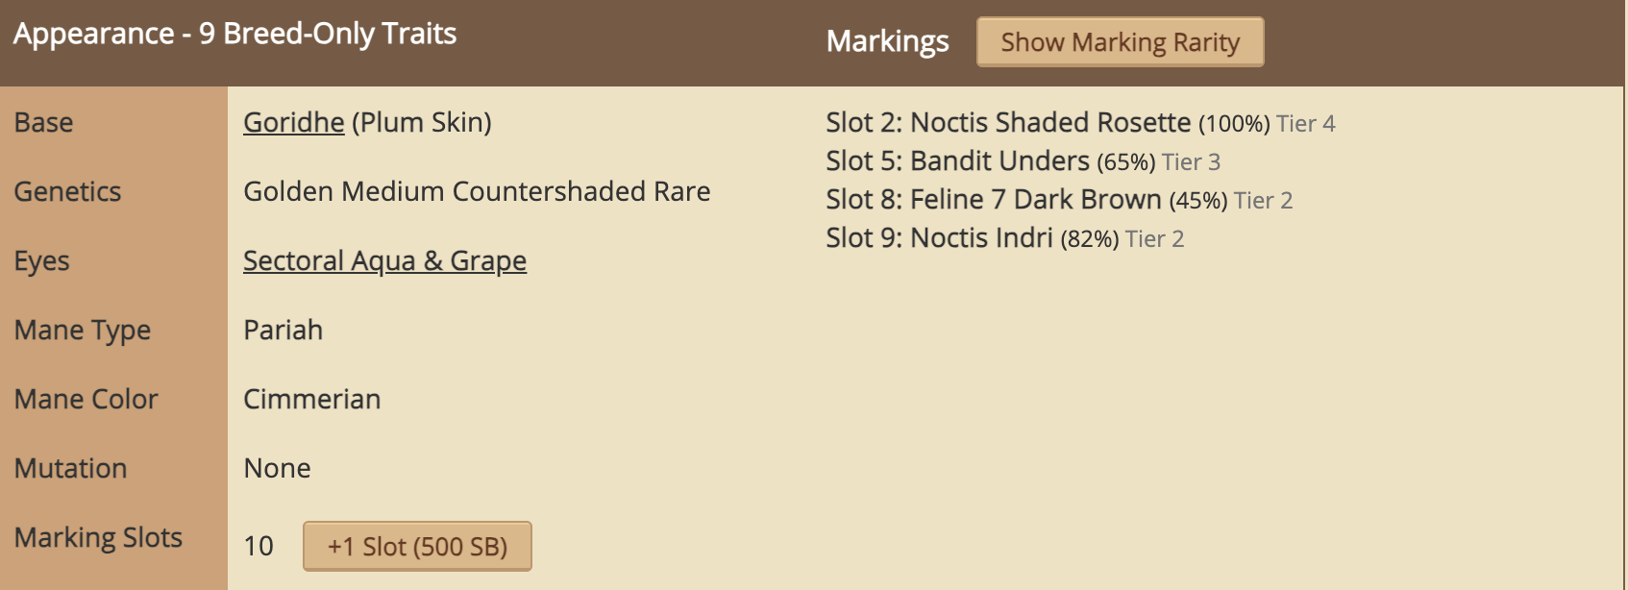
Task: Click the Mane Type label
Action: click(x=83, y=331)
